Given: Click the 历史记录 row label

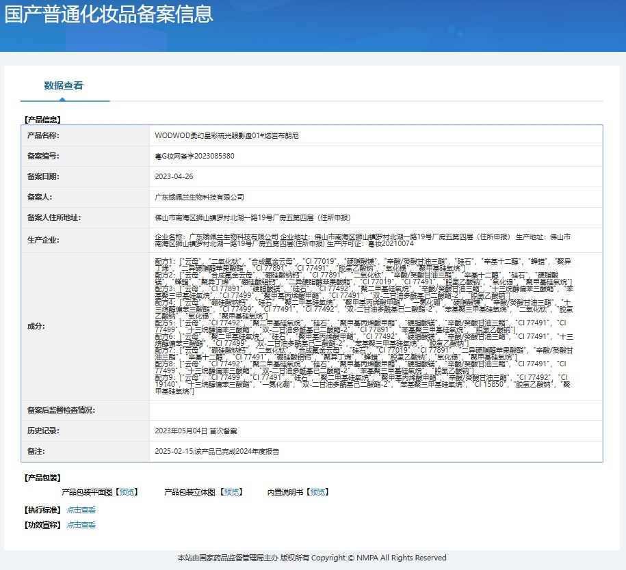Looking at the screenshot, I should (x=43, y=431).
